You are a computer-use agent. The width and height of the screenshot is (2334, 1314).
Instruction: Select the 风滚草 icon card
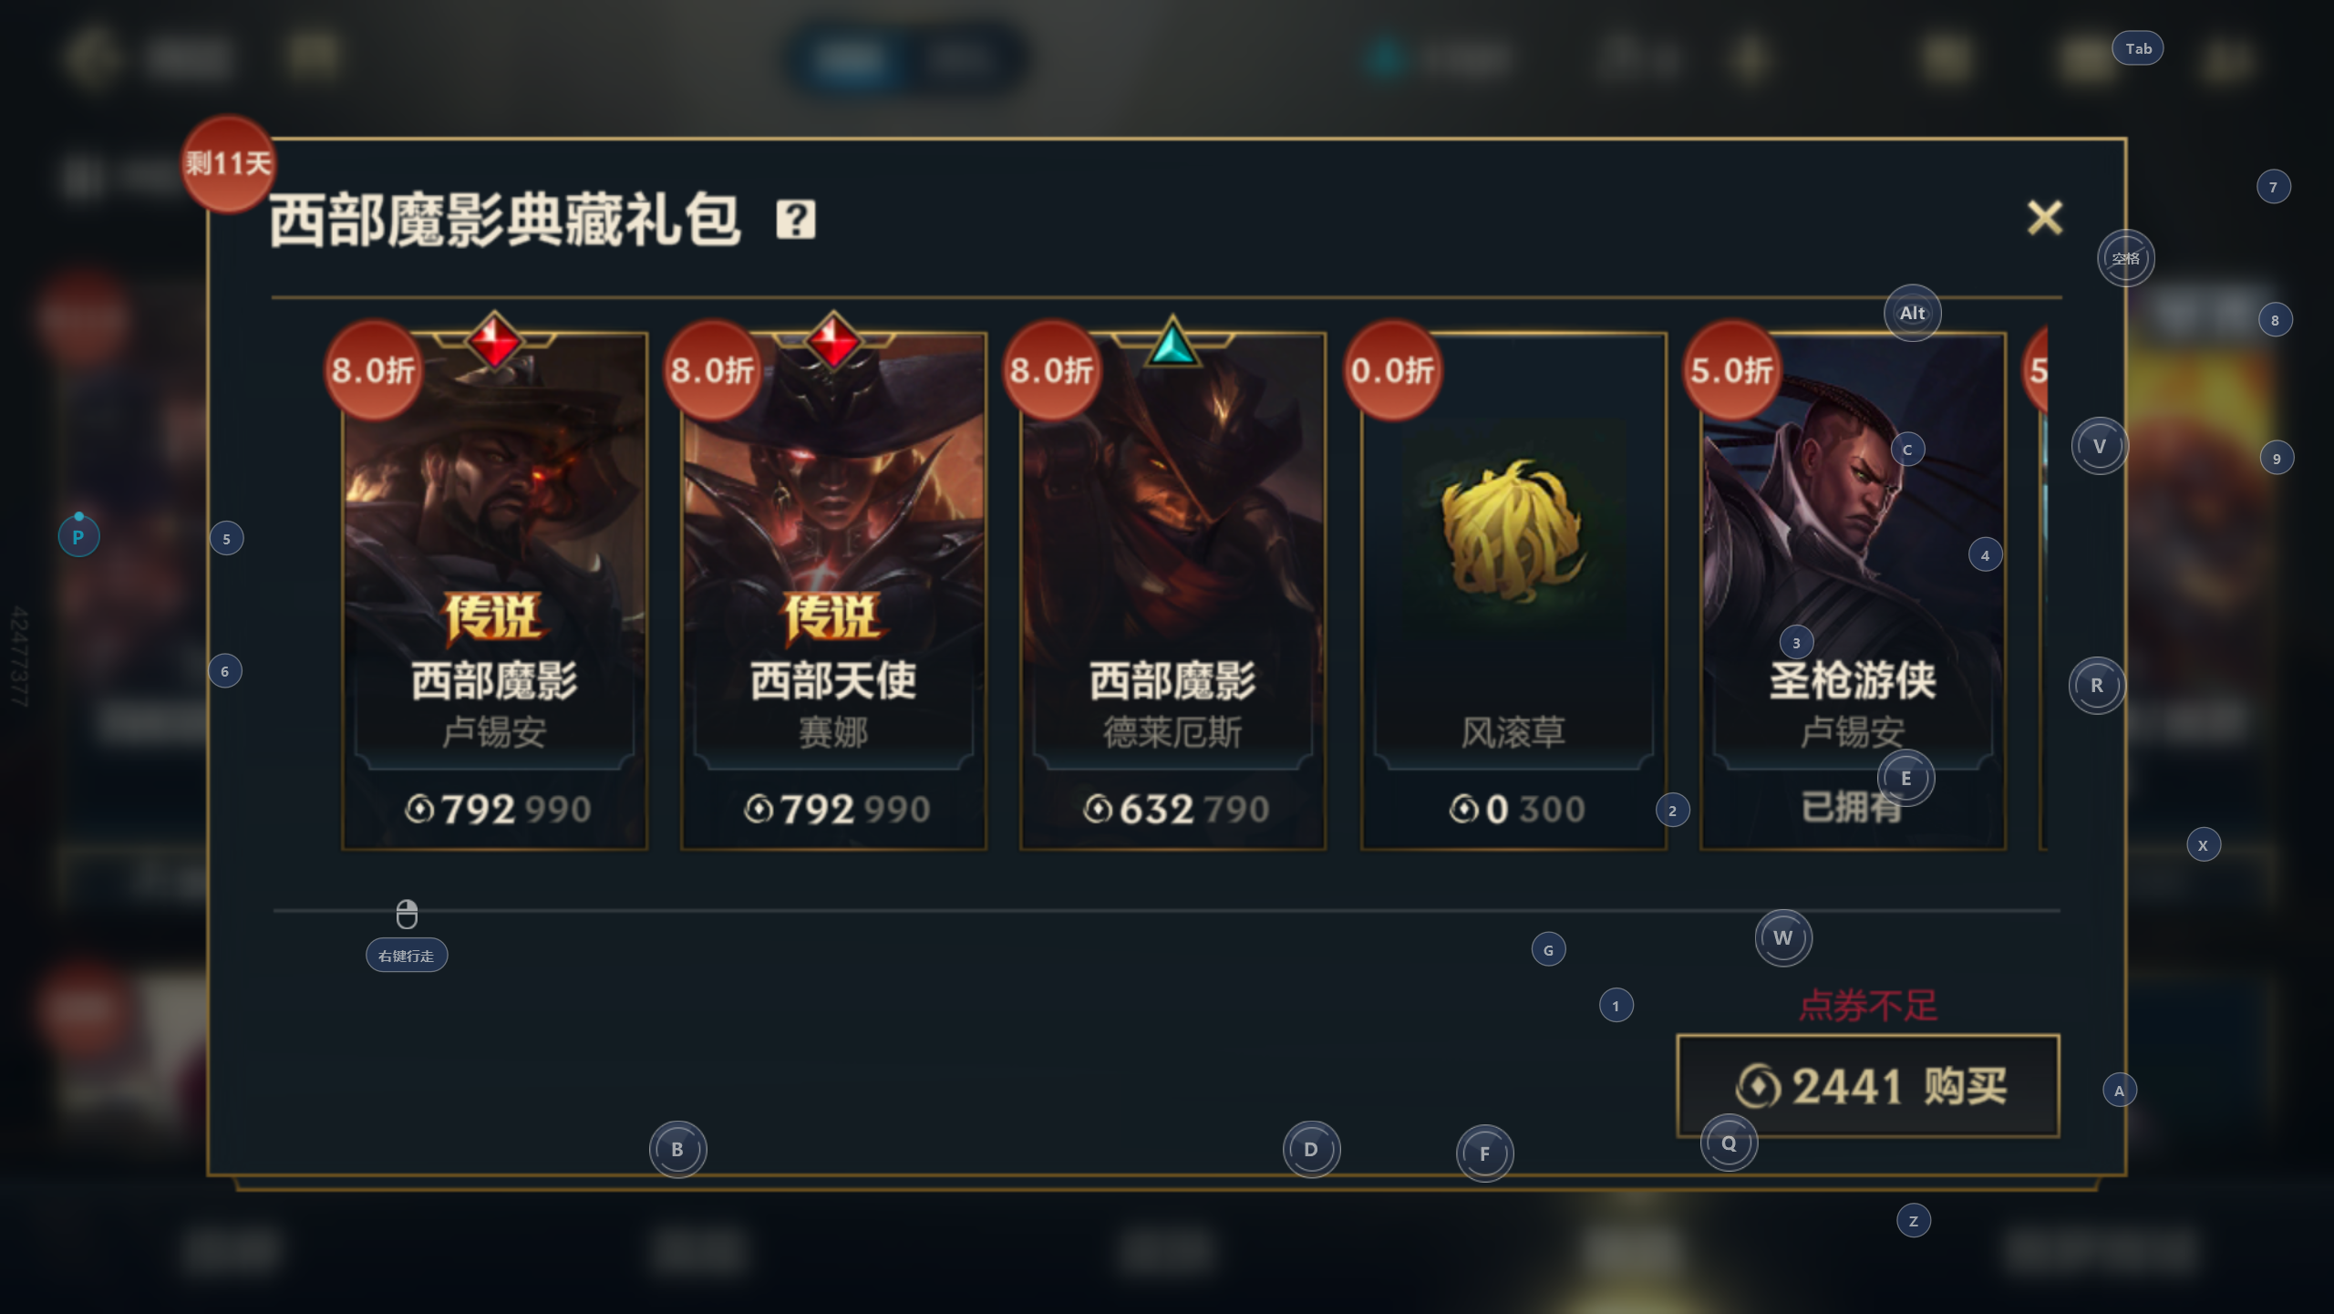click(x=1513, y=591)
